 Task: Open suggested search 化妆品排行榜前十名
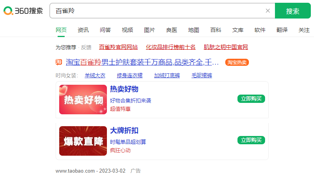coord(171,47)
